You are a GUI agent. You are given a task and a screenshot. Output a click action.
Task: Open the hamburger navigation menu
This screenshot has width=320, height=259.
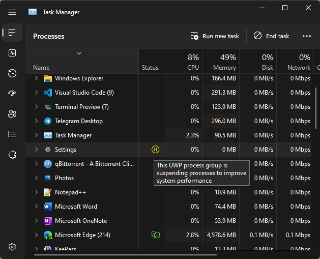tap(12, 12)
